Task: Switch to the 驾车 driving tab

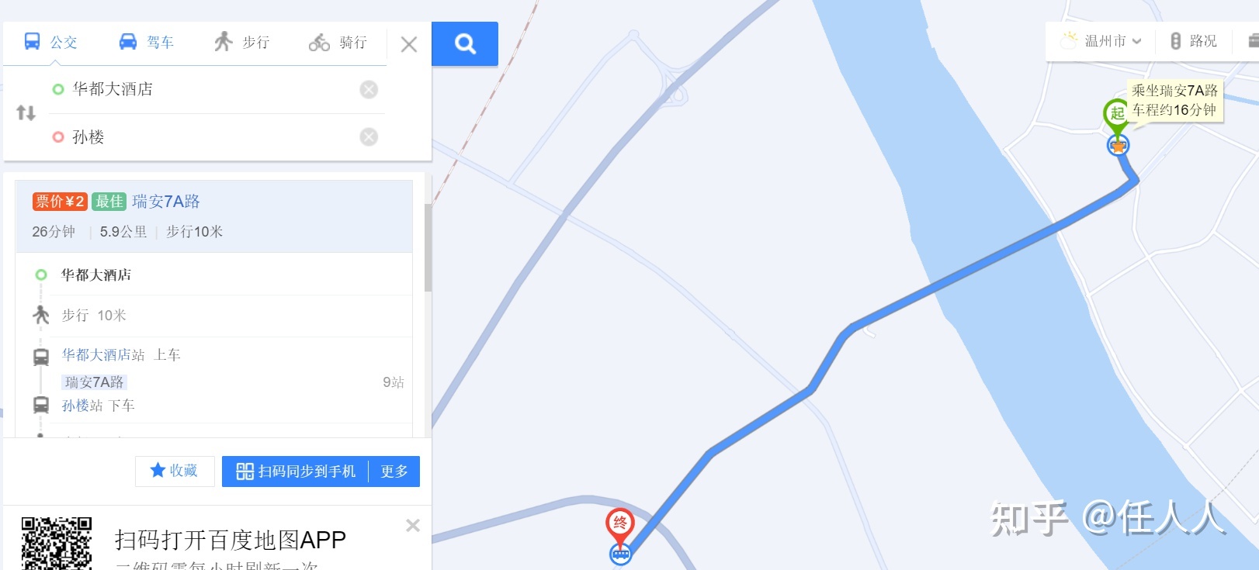Action: tap(146, 42)
